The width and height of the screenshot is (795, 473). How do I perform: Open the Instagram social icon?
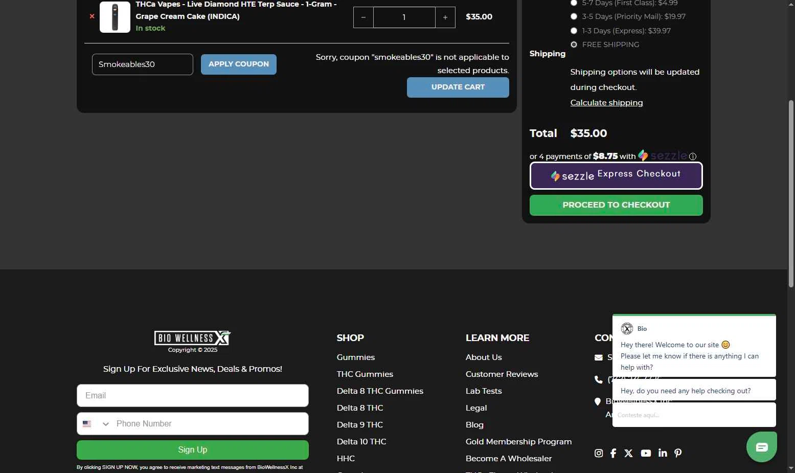[x=599, y=453]
